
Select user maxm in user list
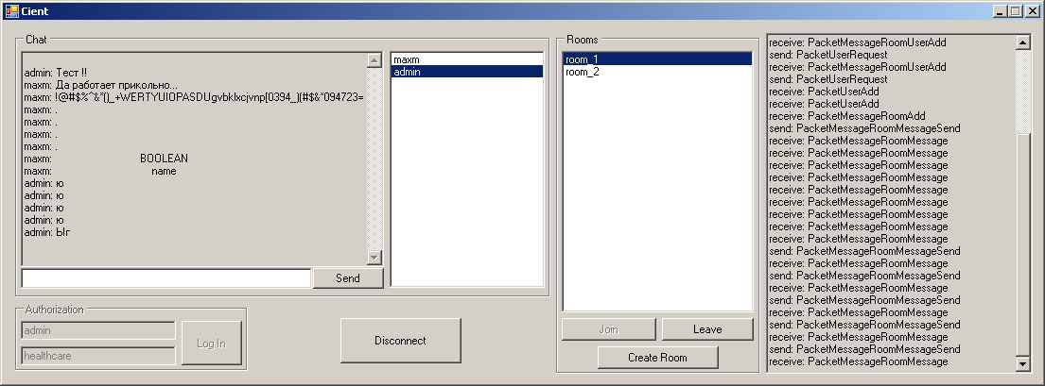click(x=407, y=59)
